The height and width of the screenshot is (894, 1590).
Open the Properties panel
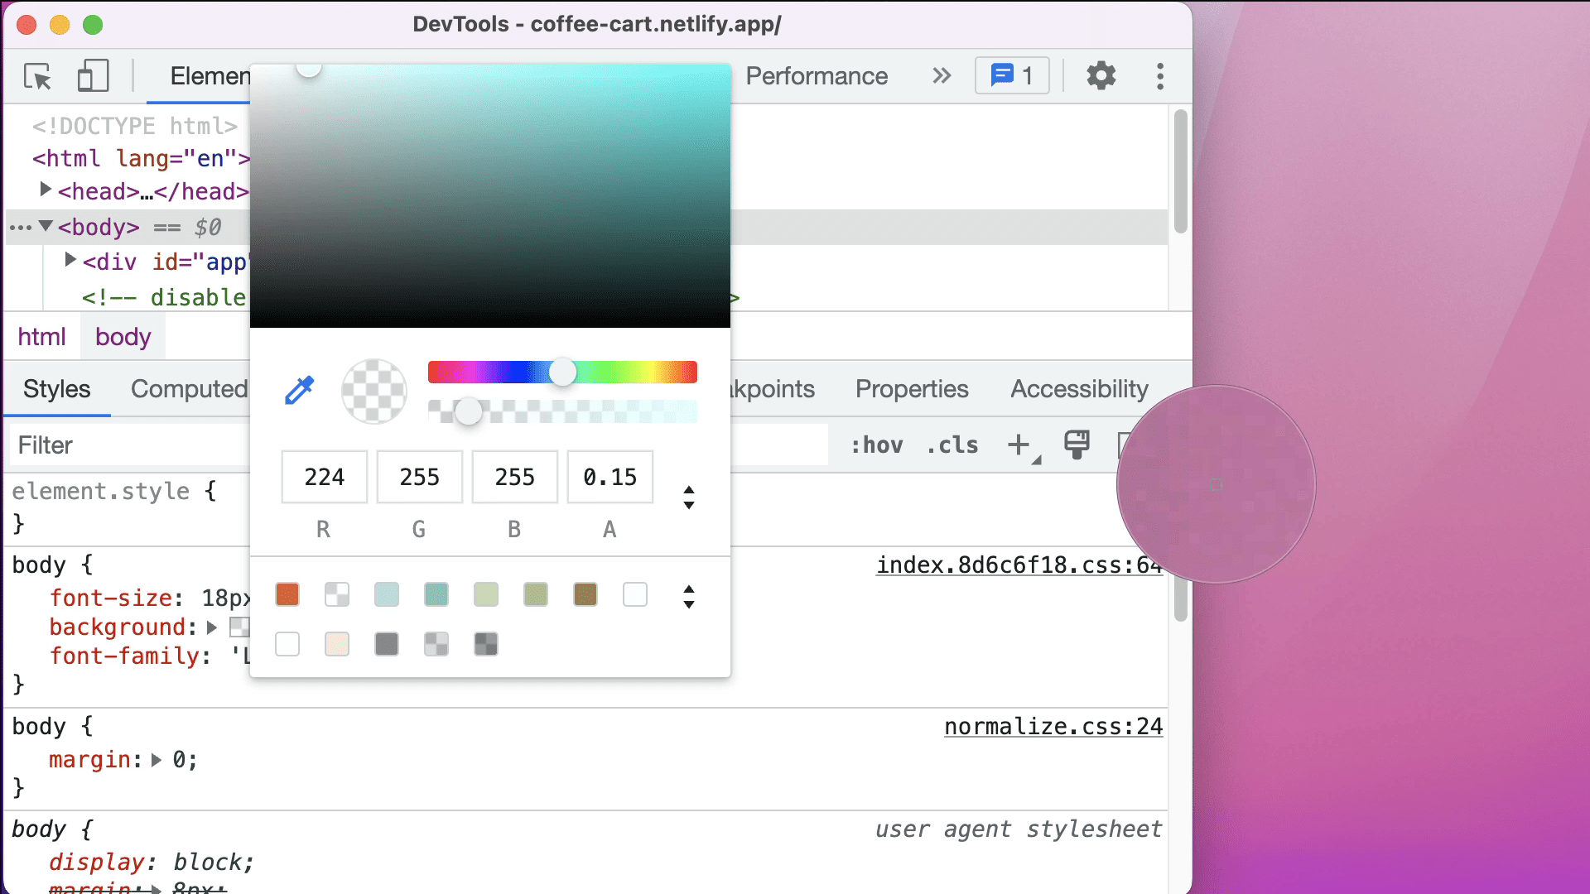pos(912,390)
